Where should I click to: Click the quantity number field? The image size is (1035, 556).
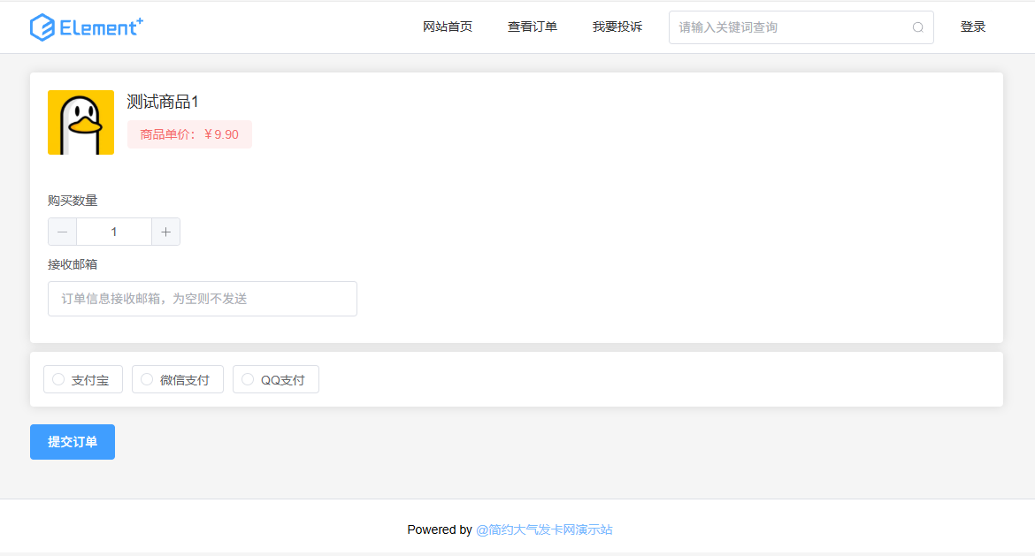click(x=114, y=232)
